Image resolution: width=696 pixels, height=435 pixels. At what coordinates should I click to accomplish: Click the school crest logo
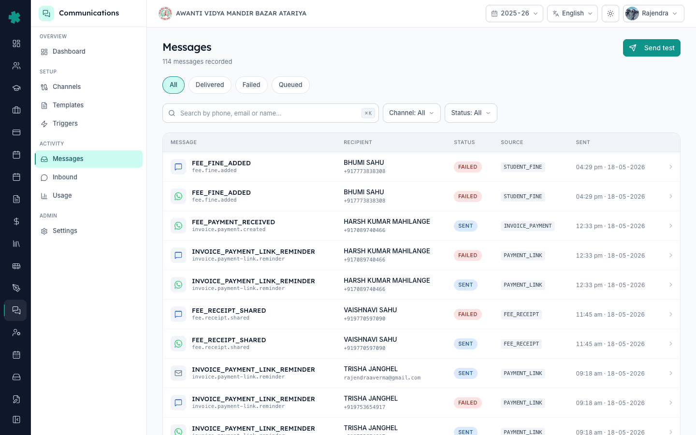(165, 14)
